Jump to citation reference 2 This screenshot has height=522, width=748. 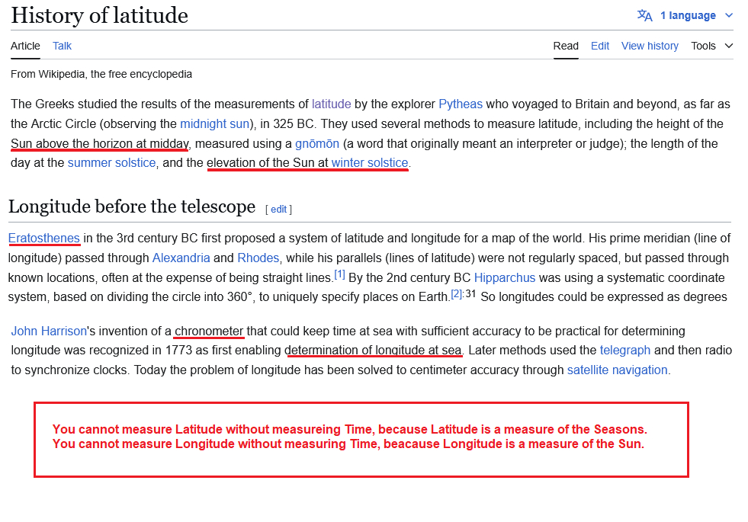[456, 294]
